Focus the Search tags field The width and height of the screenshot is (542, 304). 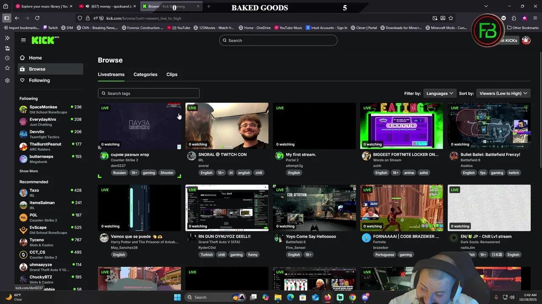pyautogui.click(x=149, y=93)
